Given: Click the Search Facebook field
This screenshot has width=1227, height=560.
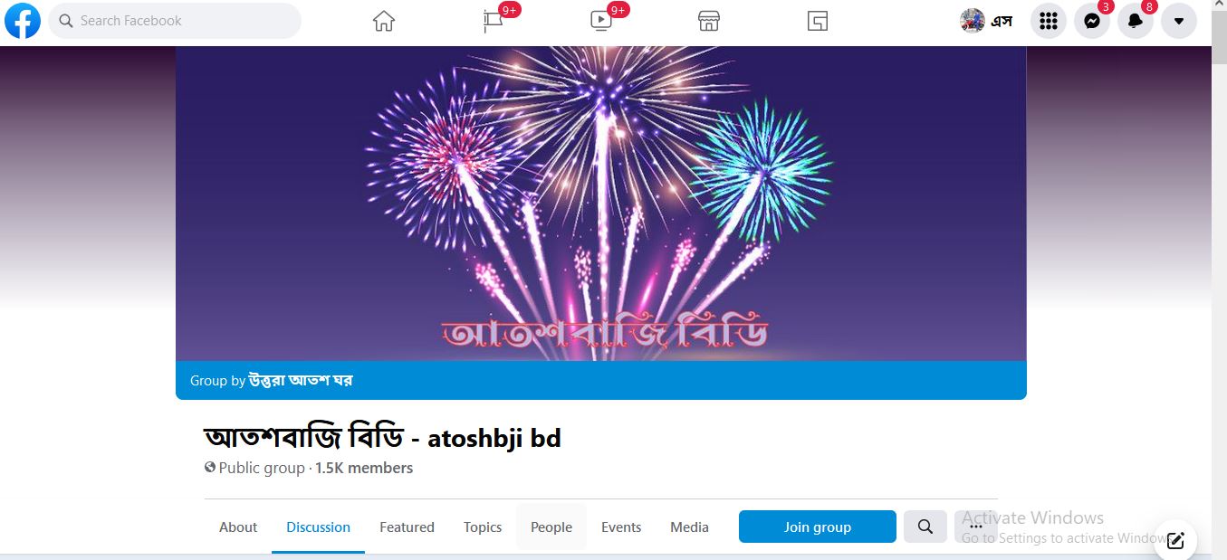Looking at the screenshot, I should click(175, 21).
